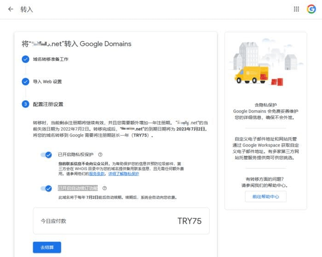Open the 服务条款 link
Screen dimensions: 322x257
point(97,174)
